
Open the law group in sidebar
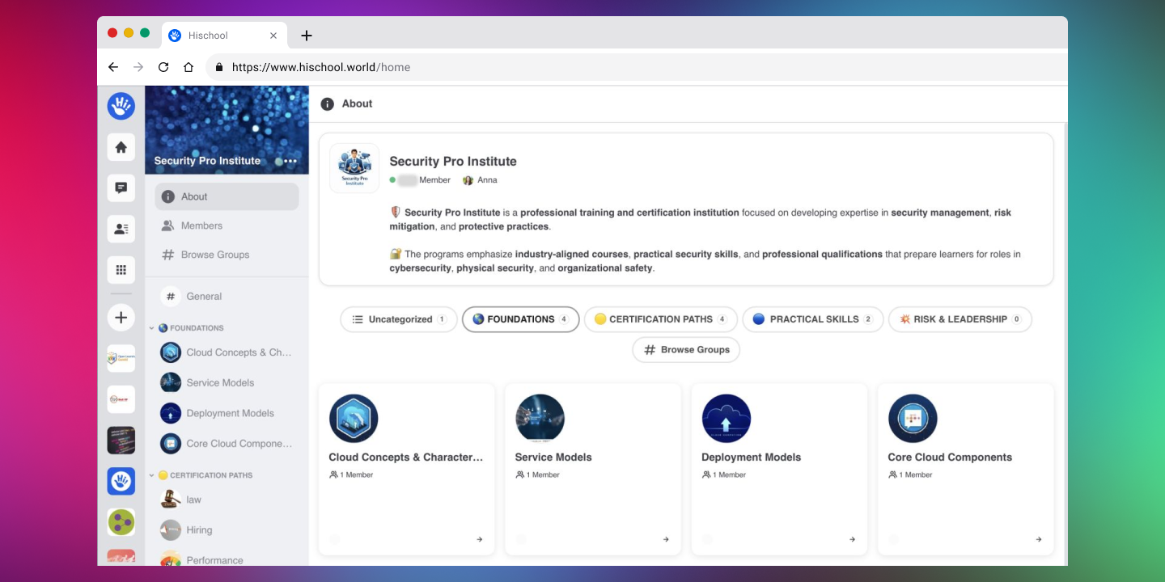pos(227,500)
